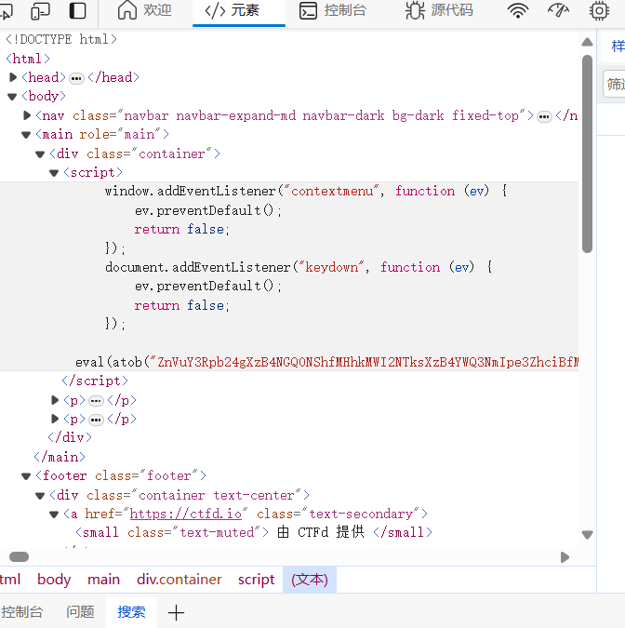
Task: Open the 控制台 drawer tab at bottom
Action: (x=22, y=611)
